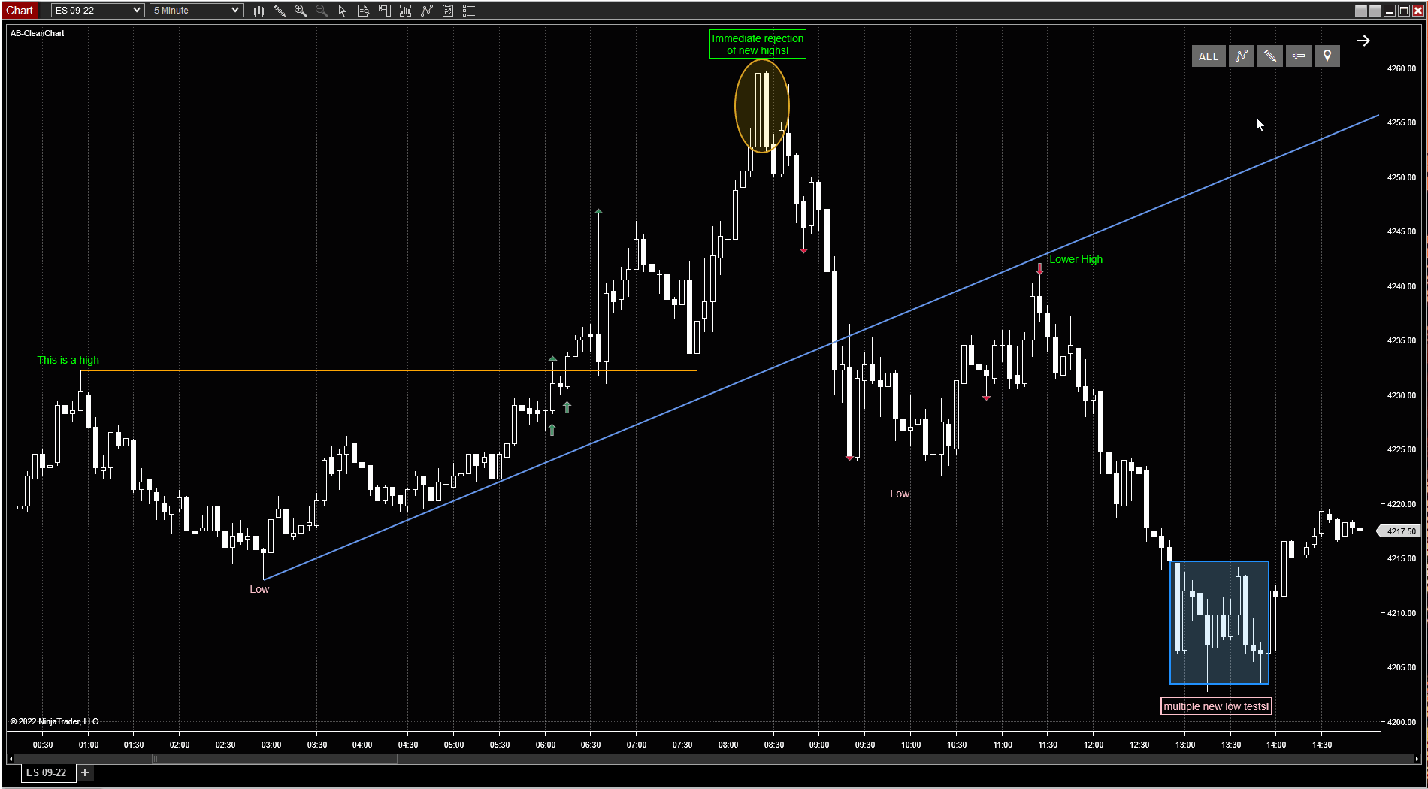The height and width of the screenshot is (789, 1428).
Task: Toggle indicator visibility on chart overlay
Action: [x=1241, y=56]
